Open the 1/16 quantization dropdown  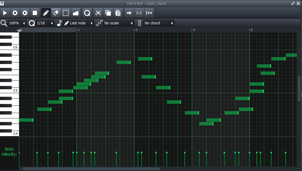(x=45, y=23)
